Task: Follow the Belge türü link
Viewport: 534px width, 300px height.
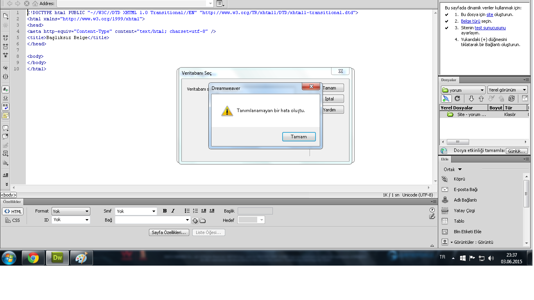Action: (471, 21)
